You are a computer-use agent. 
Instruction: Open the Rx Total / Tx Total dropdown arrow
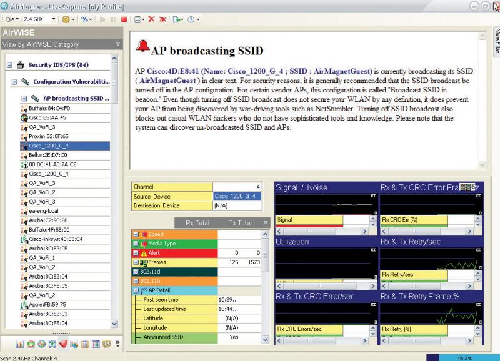[266, 223]
